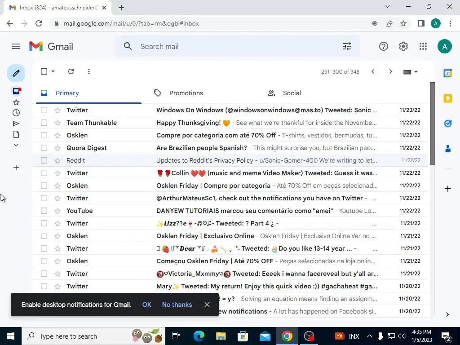Image resolution: width=460 pixels, height=345 pixels.
Task: Star the YouTube email
Action: pyautogui.click(x=57, y=211)
